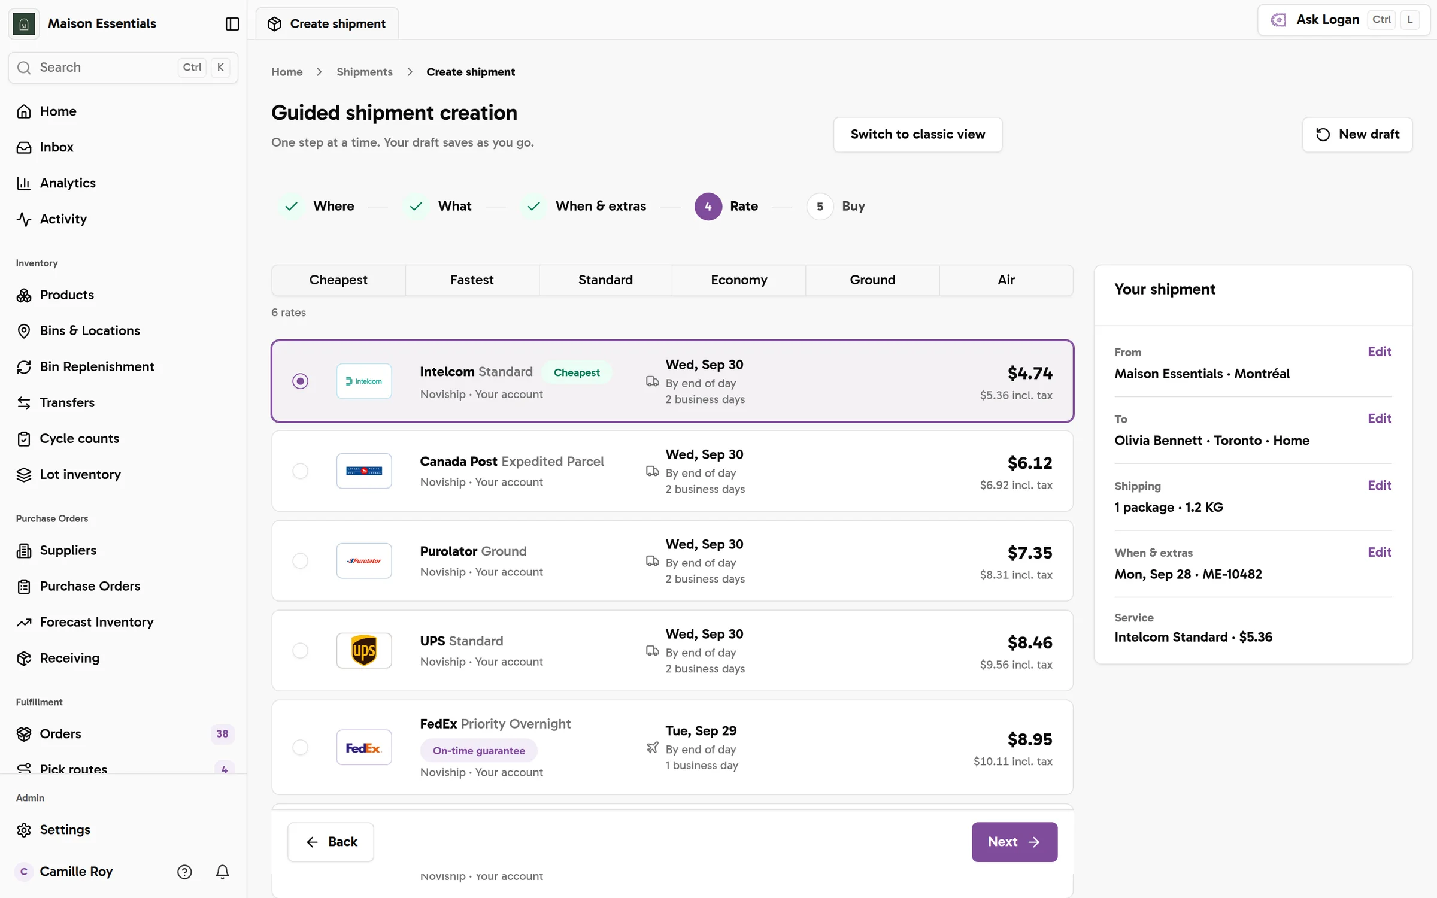Screen dimensions: 1437x898
Task: Start a New draft
Action: 1357,135
